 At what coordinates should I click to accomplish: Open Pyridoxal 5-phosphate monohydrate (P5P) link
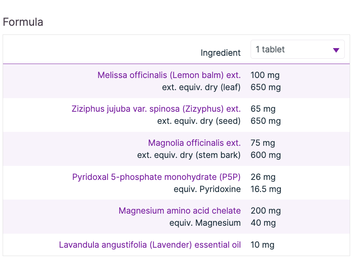tap(156, 177)
